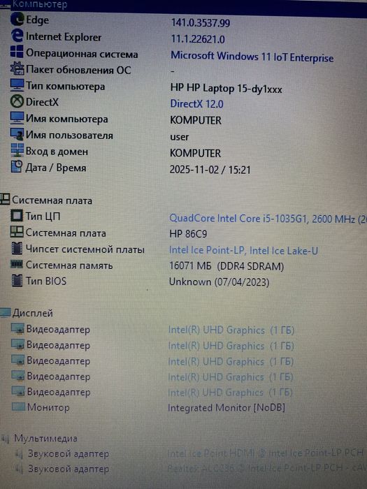This screenshot has width=367, height=489.
Task: Select the value HP HP Laptop 15-dy1xxx
Action: (x=226, y=89)
